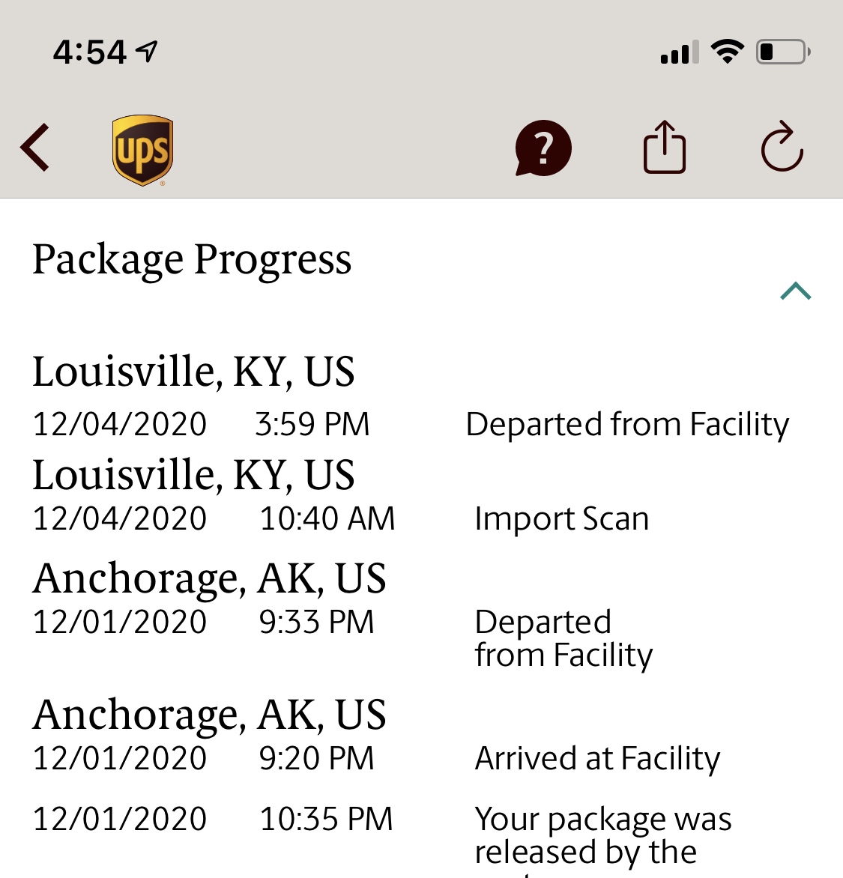The height and width of the screenshot is (878, 843).
Task: Tap the UPS shield logo
Action: (143, 150)
